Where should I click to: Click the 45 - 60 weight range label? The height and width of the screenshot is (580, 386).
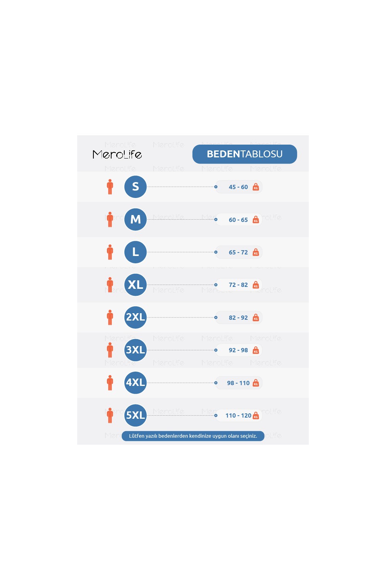point(238,187)
